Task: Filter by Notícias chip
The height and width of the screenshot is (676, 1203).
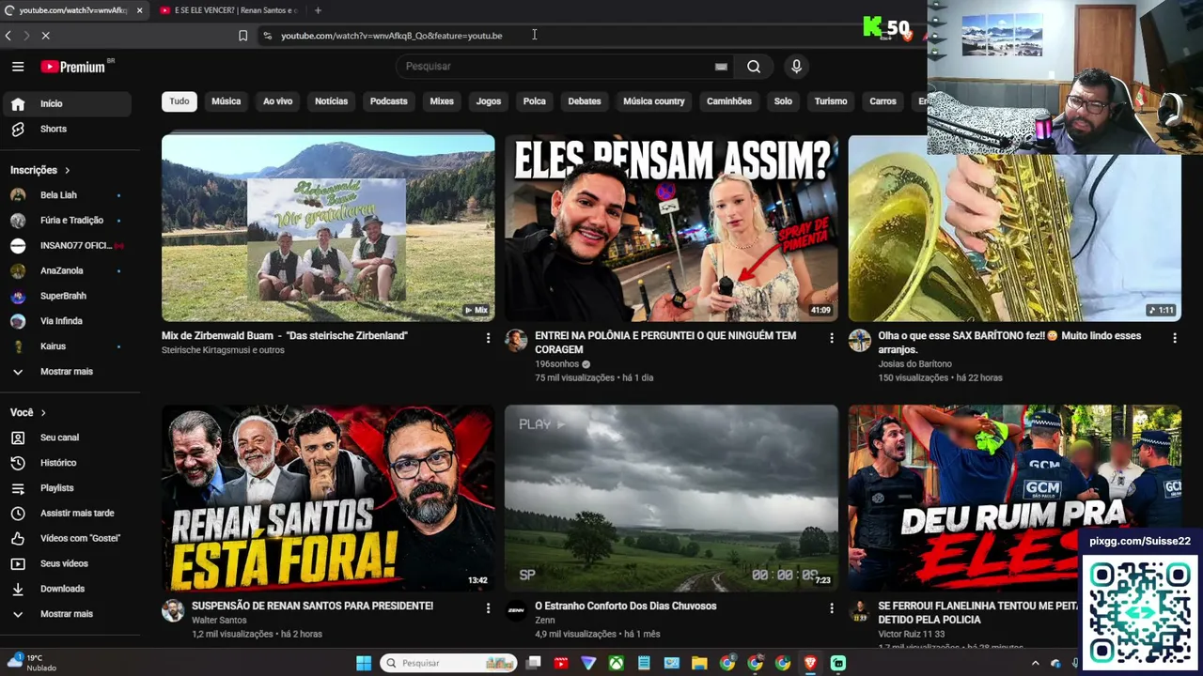Action: pyautogui.click(x=331, y=101)
